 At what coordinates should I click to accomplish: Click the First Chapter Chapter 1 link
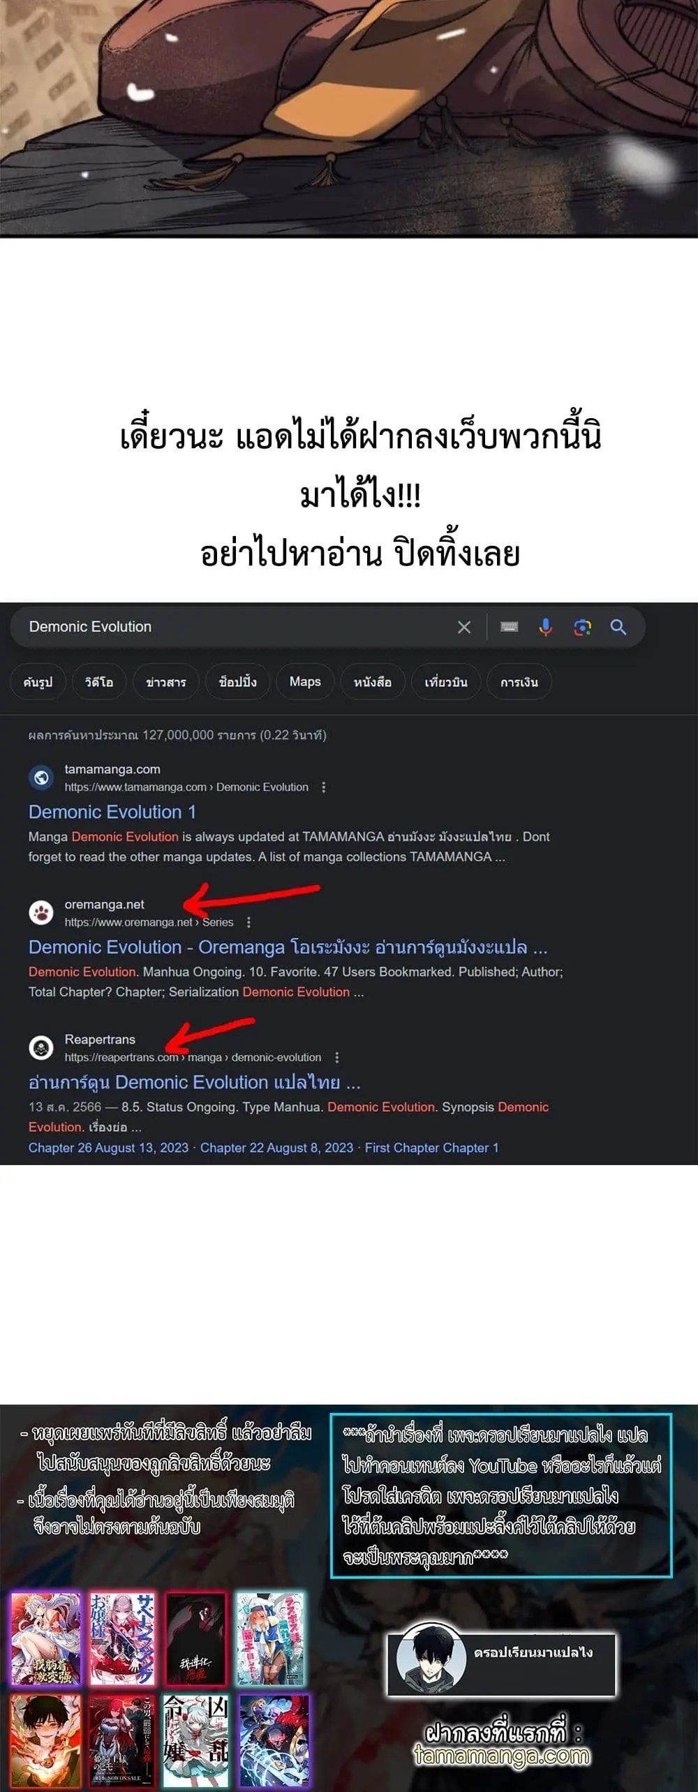tap(431, 1148)
